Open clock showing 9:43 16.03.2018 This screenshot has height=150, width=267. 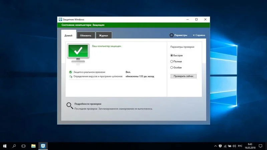[x=250, y=146]
